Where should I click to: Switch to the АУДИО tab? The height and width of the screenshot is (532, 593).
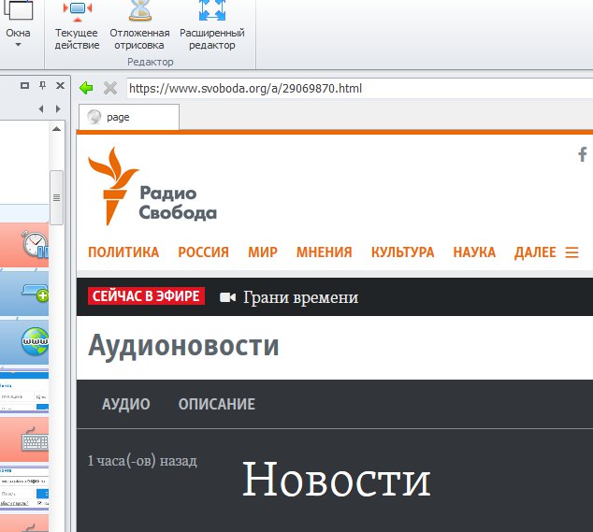(x=126, y=404)
